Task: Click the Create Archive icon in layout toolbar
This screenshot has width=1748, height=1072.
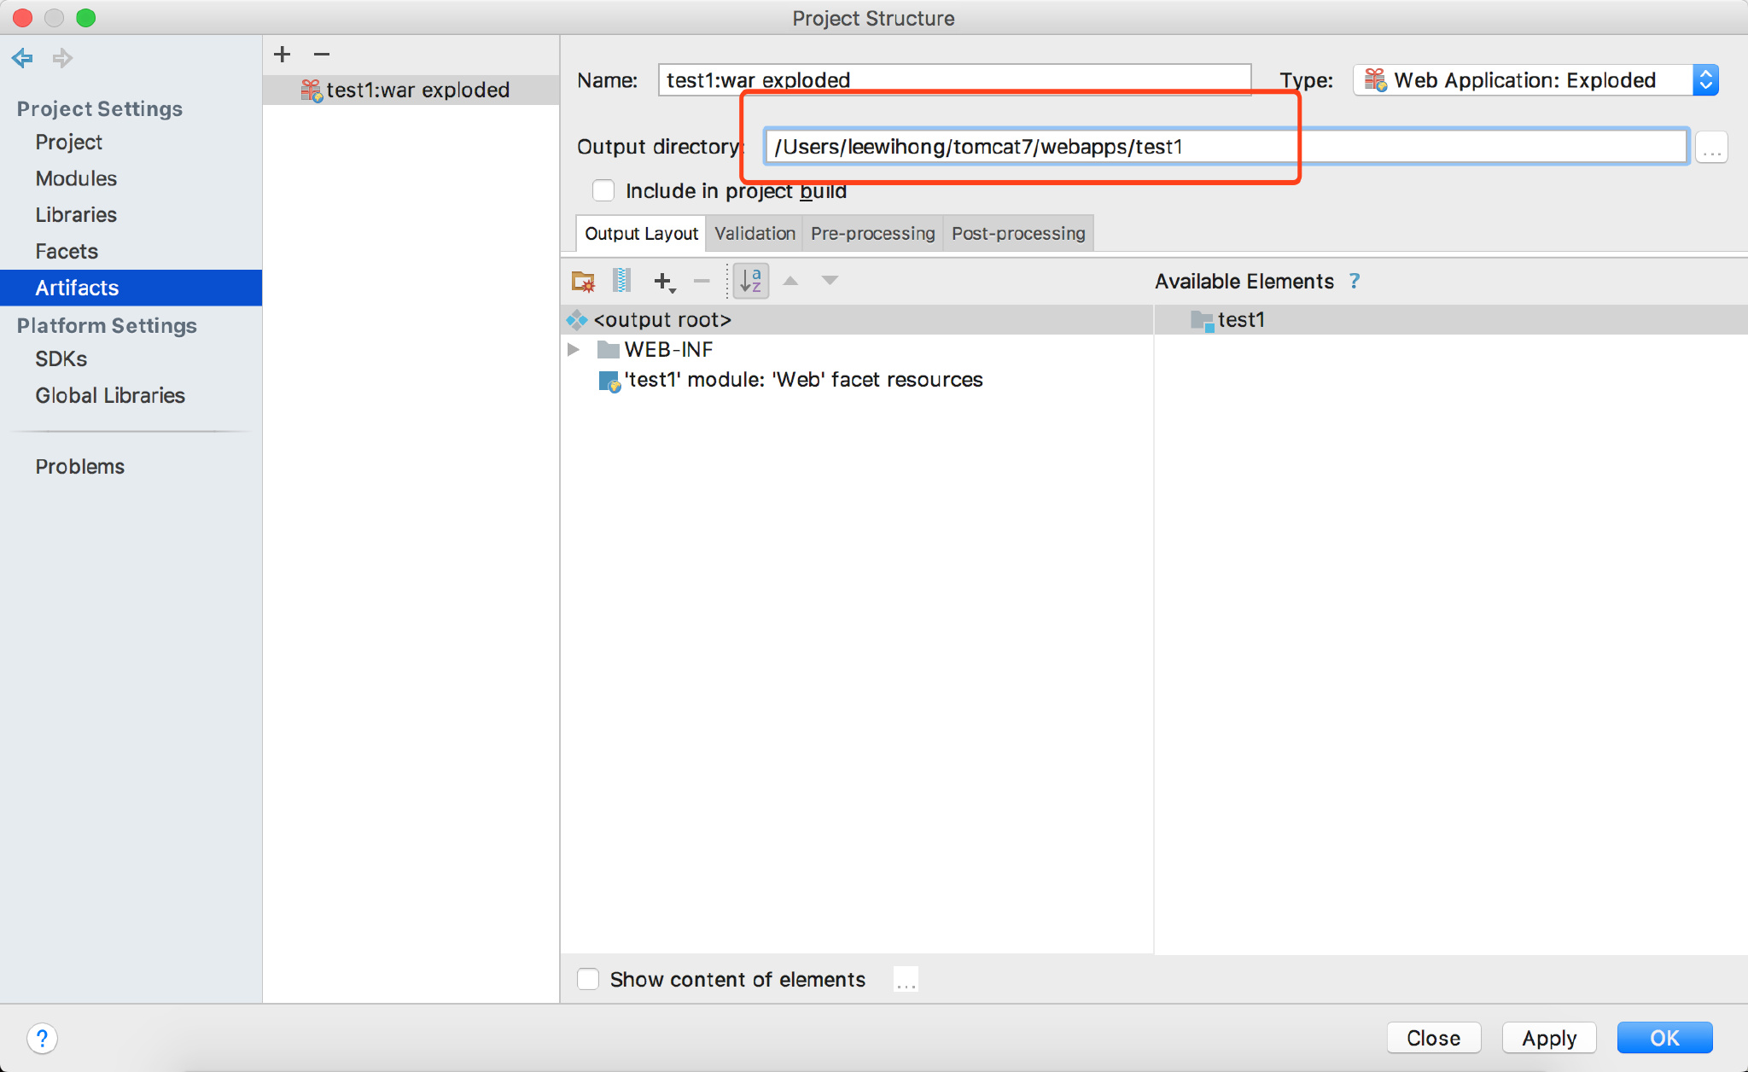Action: 622,281
